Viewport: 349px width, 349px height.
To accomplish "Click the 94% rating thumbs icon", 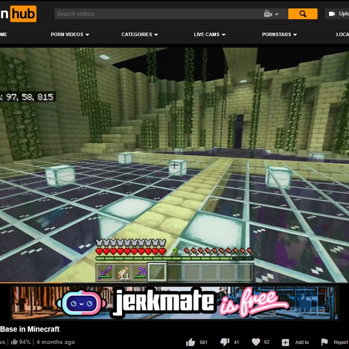I will click(x=14, y=342).
